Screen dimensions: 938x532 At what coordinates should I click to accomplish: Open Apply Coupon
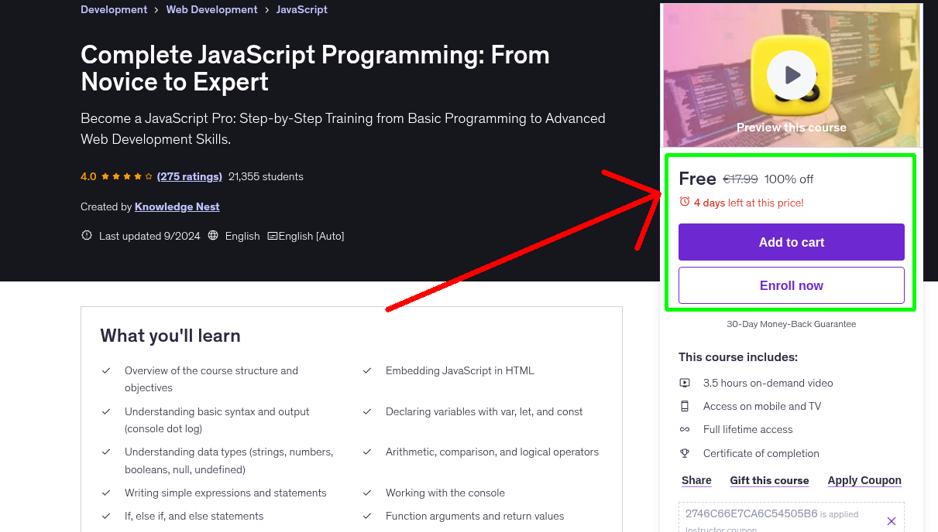[864, 480]
